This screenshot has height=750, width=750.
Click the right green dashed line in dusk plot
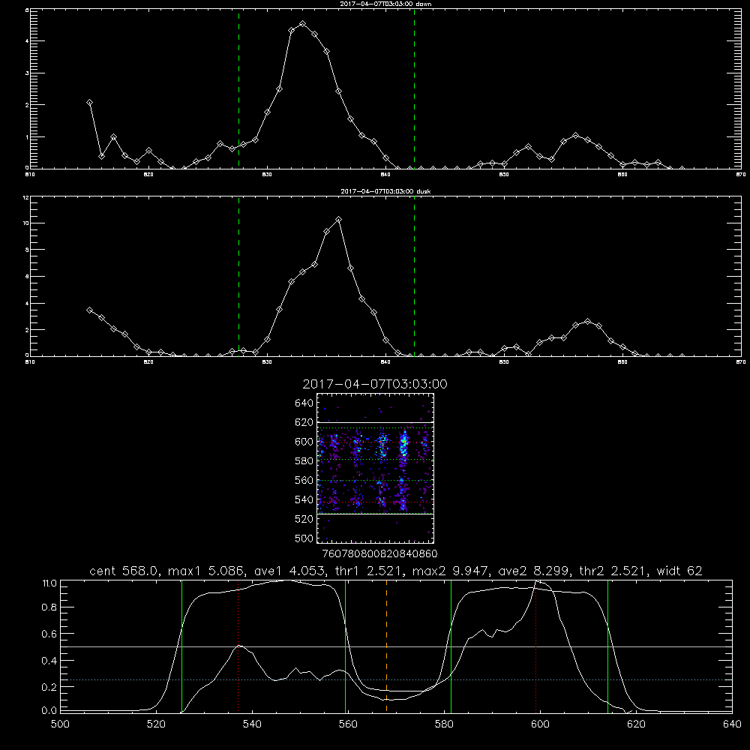coord(414,276)
